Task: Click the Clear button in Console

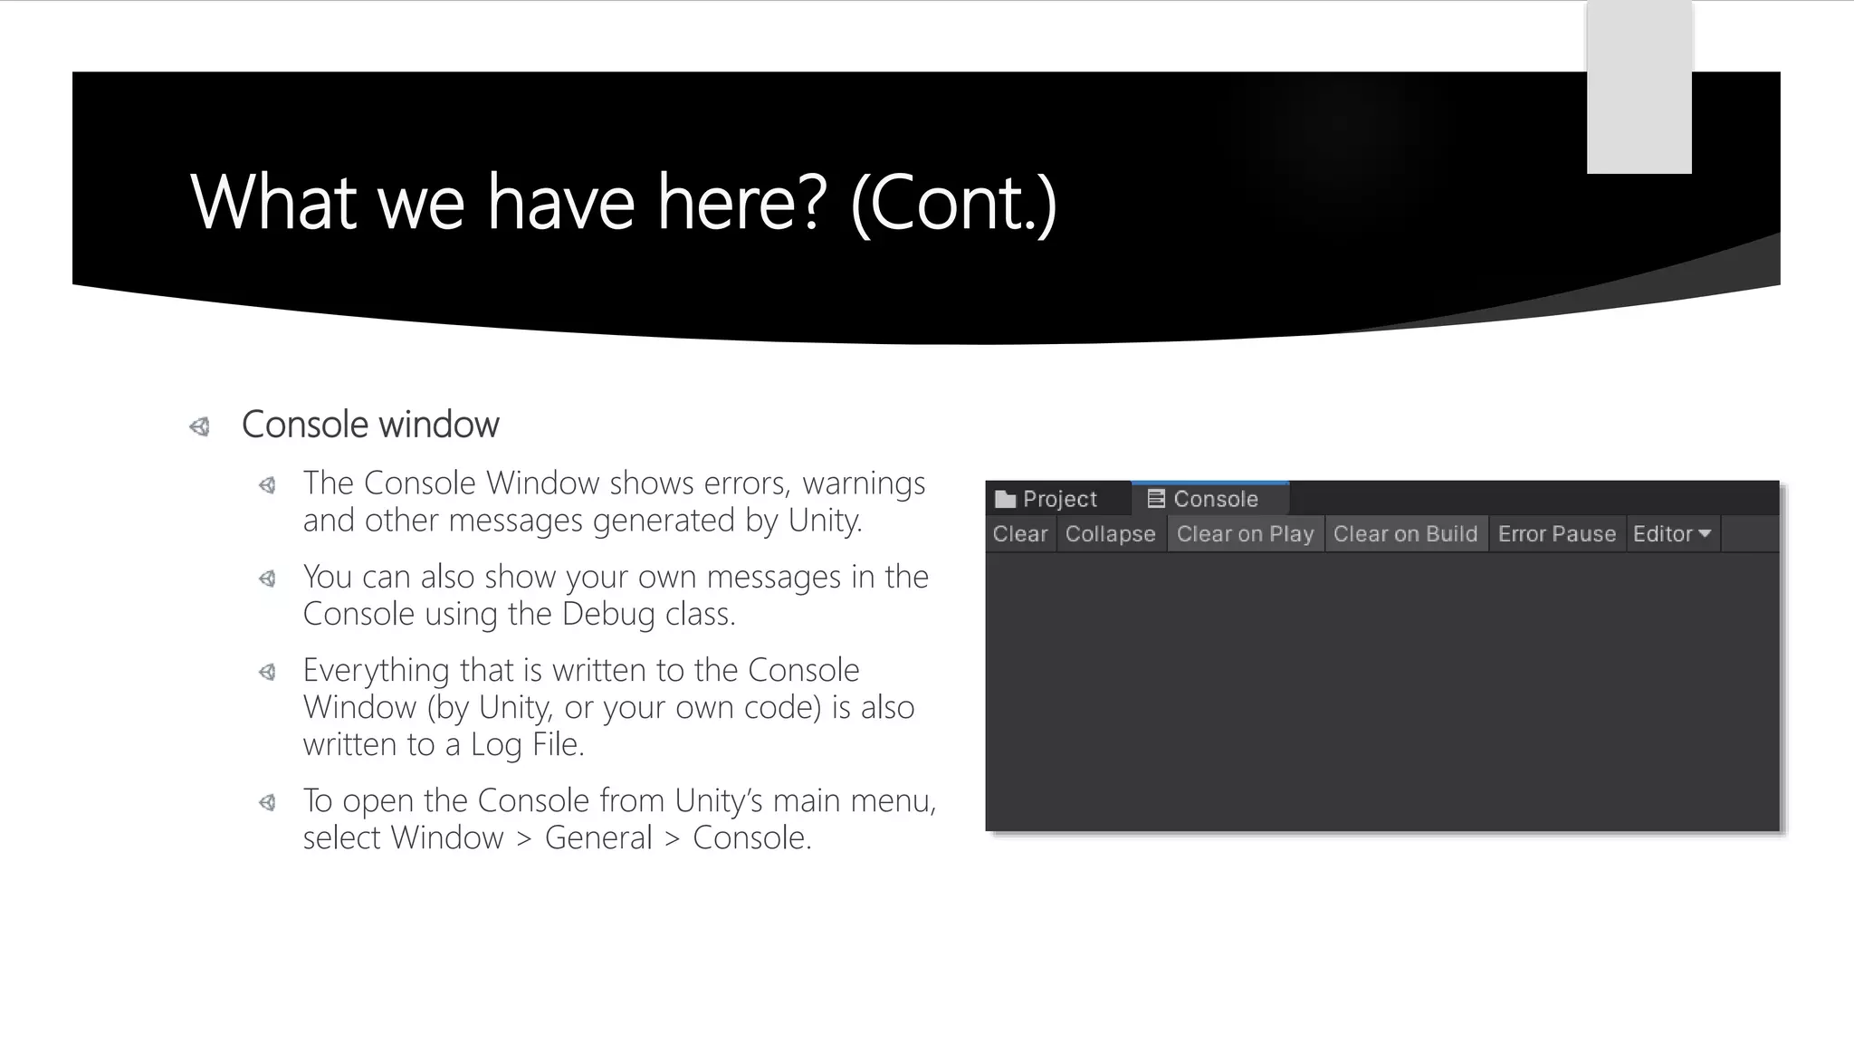Action: [x=1020, y=534]
